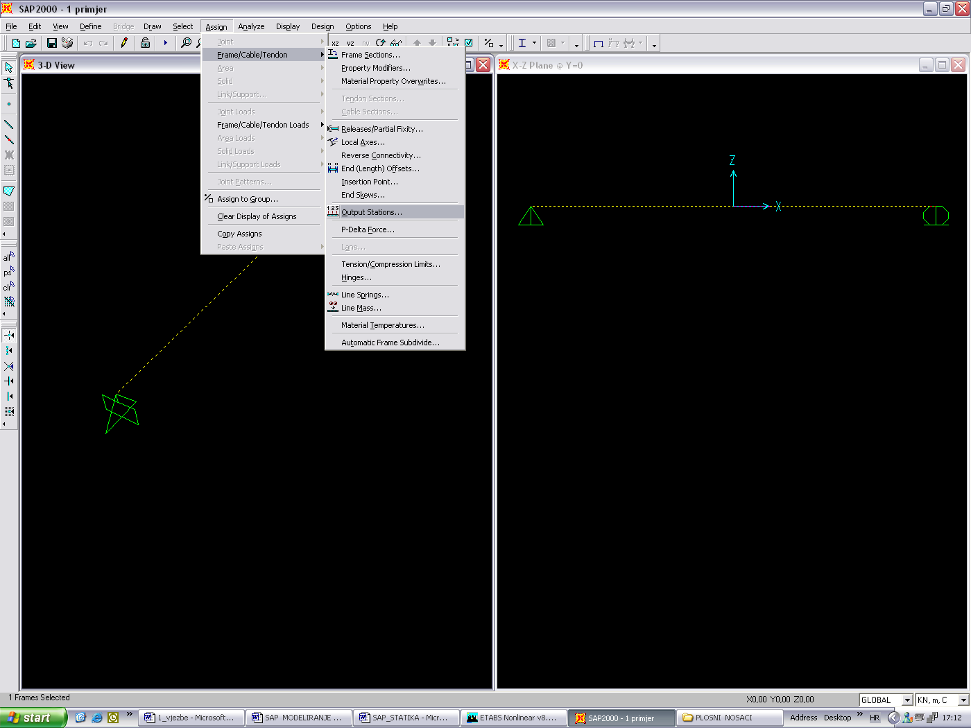Click the pencil refresh-window icon
Image resolution: width=971 pixels, height=728 pixels.
coord(124,43)
